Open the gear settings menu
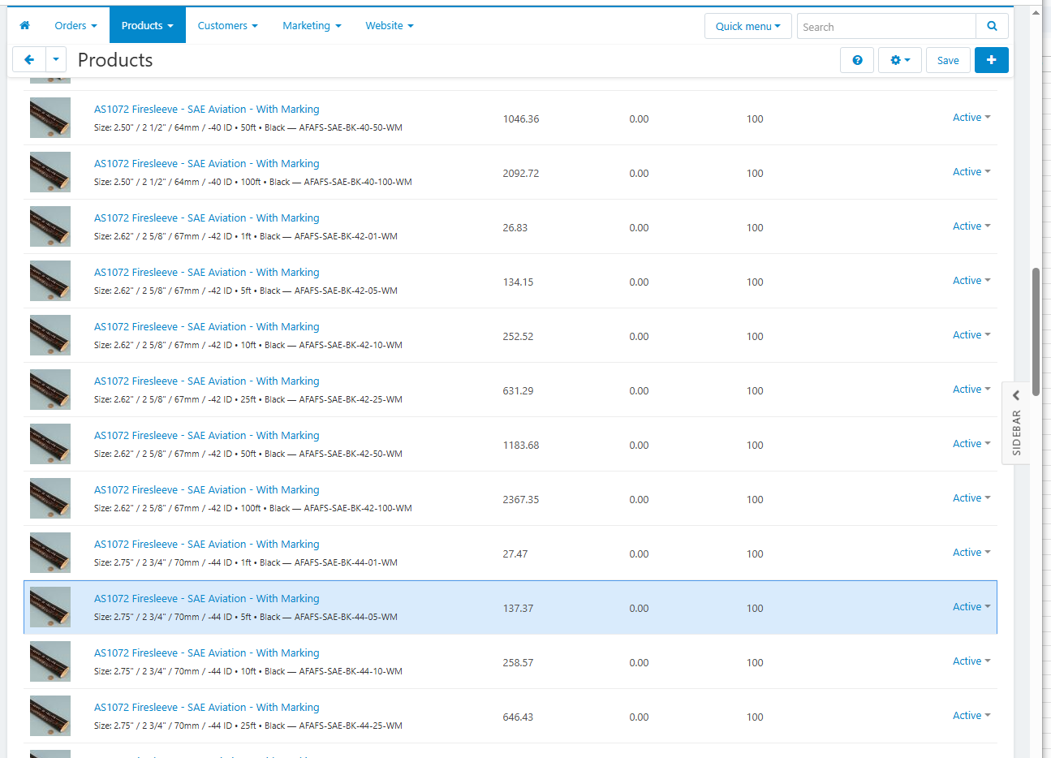This screenshot has height=758, width=1051. point(899,60)
